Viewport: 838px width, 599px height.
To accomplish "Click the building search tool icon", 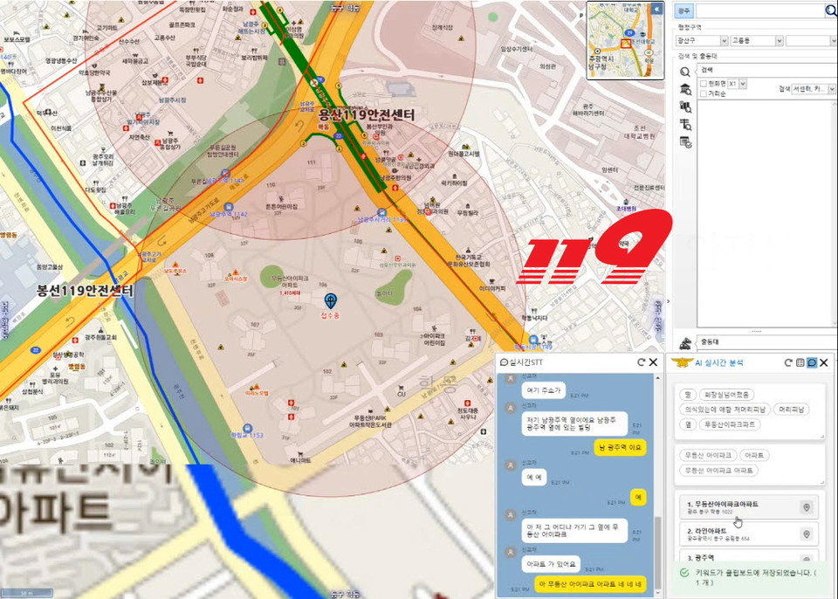I will coord(685,107).
